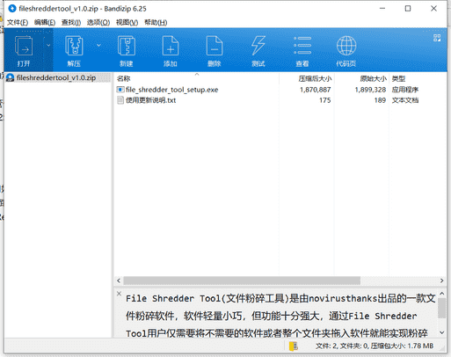Minimize the Bandizip window
Image resolution: width=451 pixels, height=357 pixels.
pyautogui.click(x=382, y=9)
